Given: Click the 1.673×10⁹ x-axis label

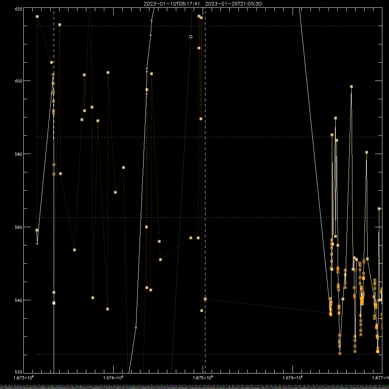Looking at the screenshot, I should point(23,378).
